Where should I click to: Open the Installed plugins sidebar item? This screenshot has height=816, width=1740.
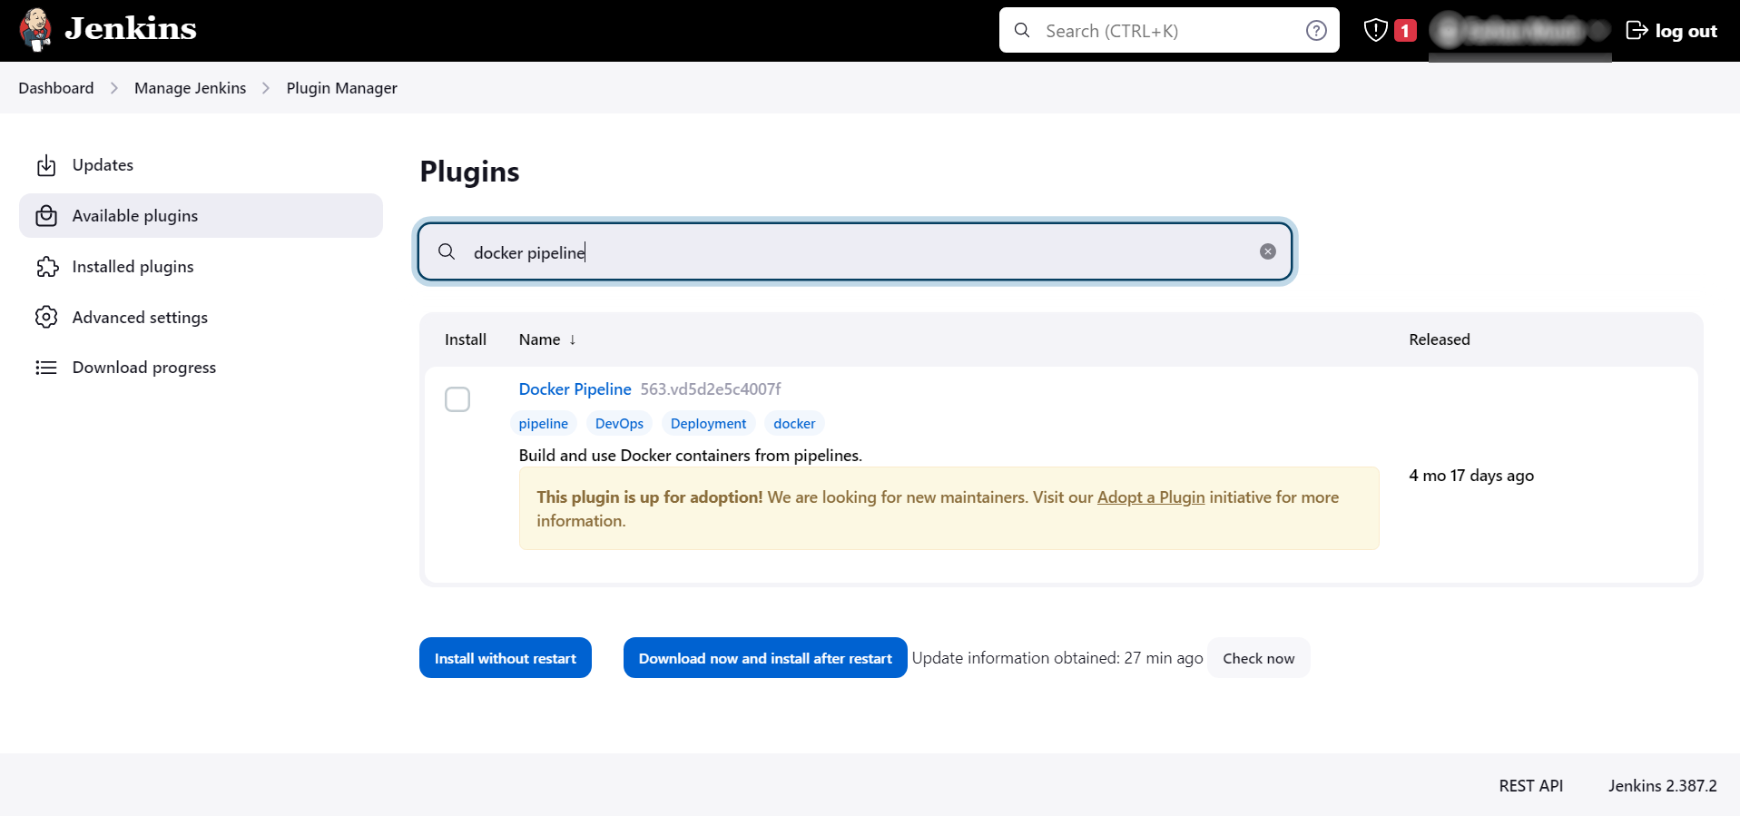coord(201,267)
